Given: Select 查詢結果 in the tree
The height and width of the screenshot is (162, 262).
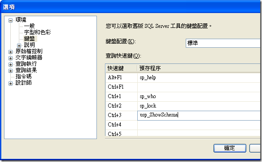Looking at the screenshot, I should 26,70.
